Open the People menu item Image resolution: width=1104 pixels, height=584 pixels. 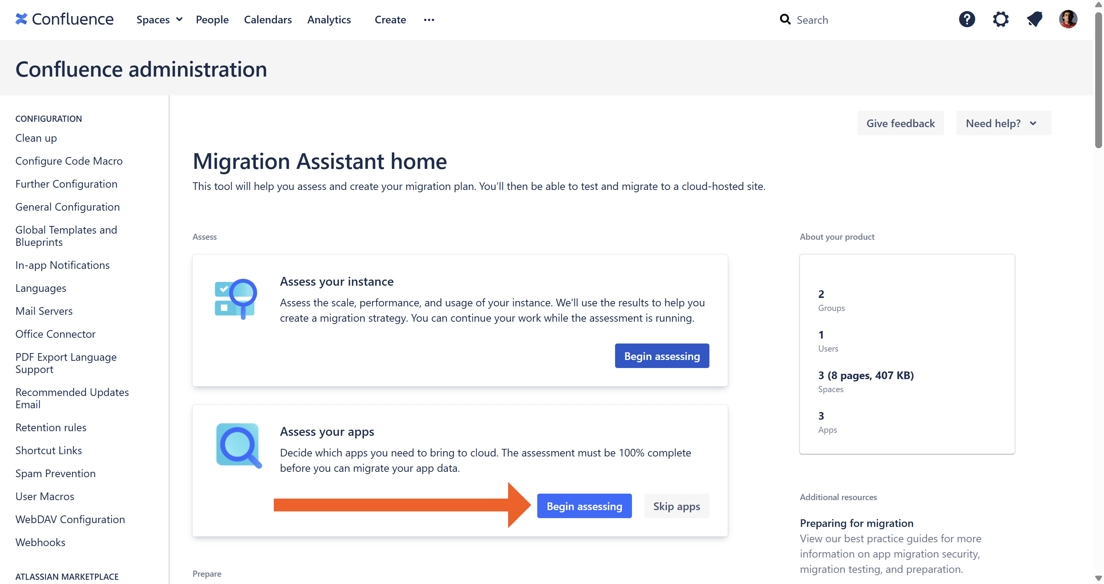point(212,20)
